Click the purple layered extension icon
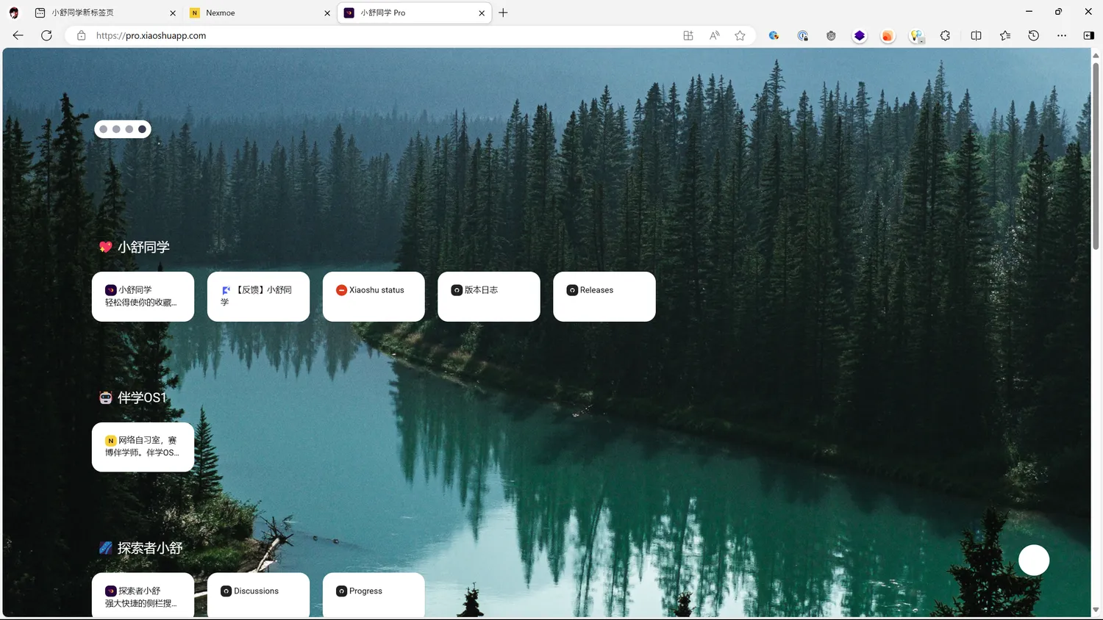 [x=859, y=35]
